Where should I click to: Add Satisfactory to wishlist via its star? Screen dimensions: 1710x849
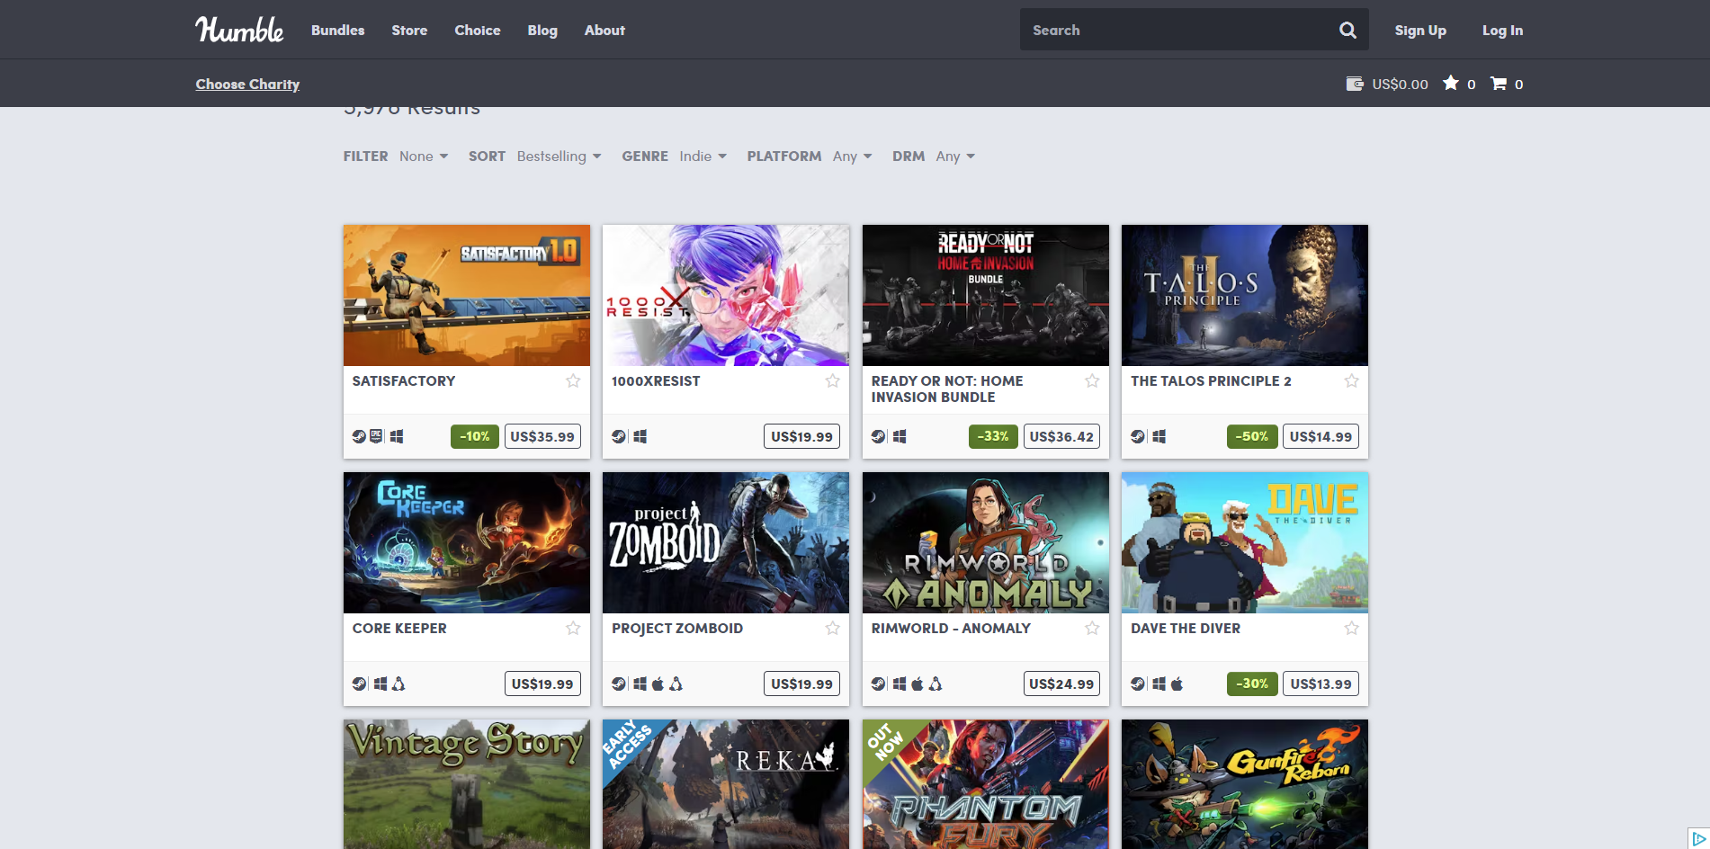(x=573, y=381)
